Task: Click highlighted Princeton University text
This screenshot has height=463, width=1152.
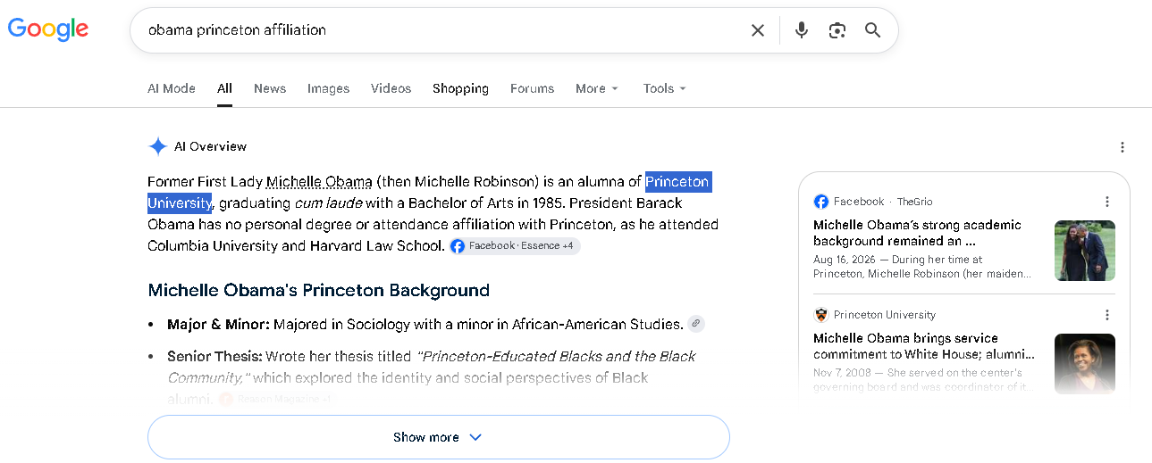Action: tap(677, 182)
